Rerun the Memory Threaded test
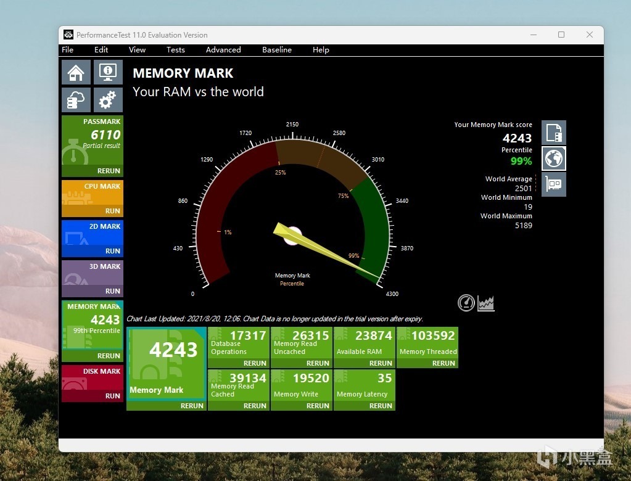This screenshot has height=481, width=631. [427, 363]
